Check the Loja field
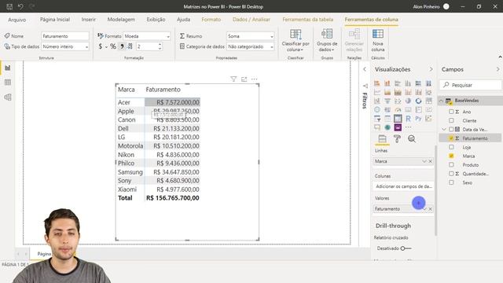Screen dimensions: 503x283 point(451,147)
